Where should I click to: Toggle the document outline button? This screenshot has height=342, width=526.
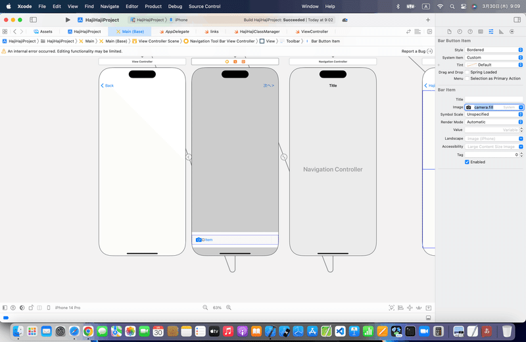pos(5,307)
